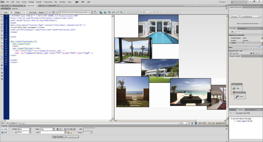Click the Unordered list icon in Properties
263x142 pixels.
65,129
